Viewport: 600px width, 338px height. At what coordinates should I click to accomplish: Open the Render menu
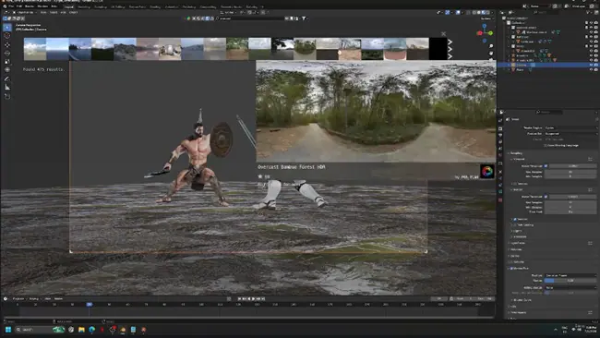30,6
